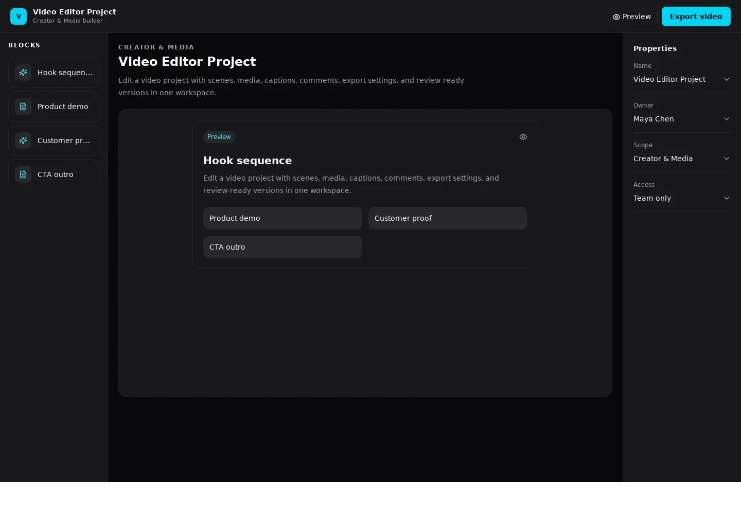Screen dimensions: 741x527
Task: Open the Name dropdown chevron
Action: click(x=727, y=79)
